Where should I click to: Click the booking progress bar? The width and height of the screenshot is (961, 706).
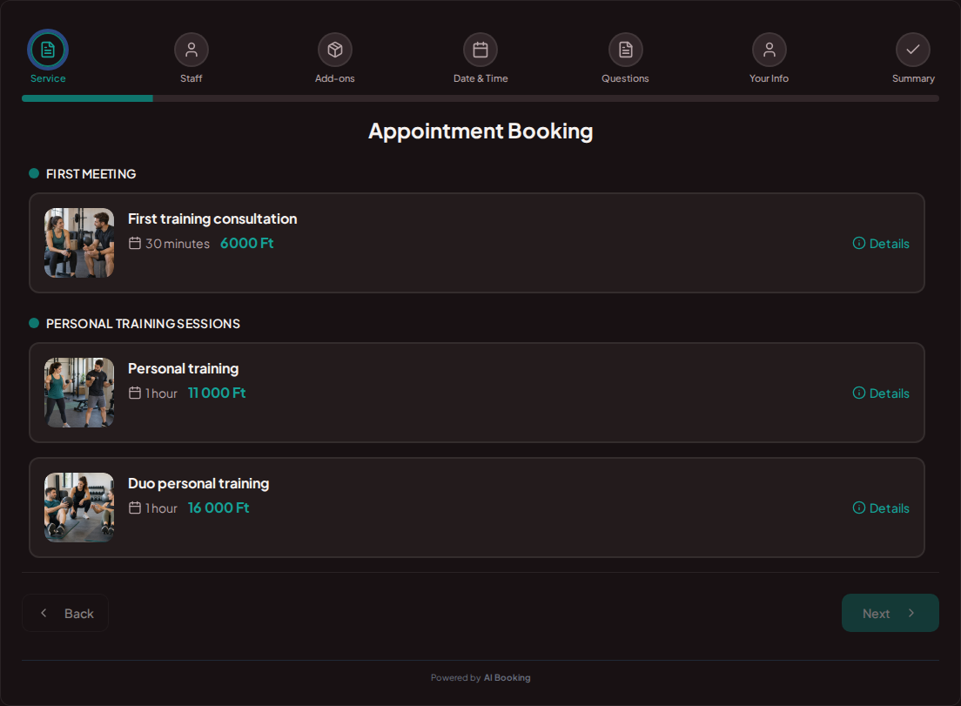(x=480, y=98)
